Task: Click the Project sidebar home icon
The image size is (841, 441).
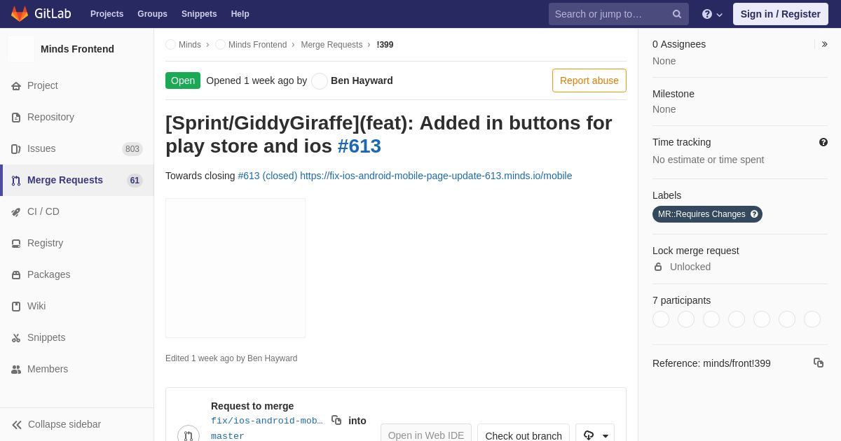Action: pyautogui.click(x=16, y=86)
